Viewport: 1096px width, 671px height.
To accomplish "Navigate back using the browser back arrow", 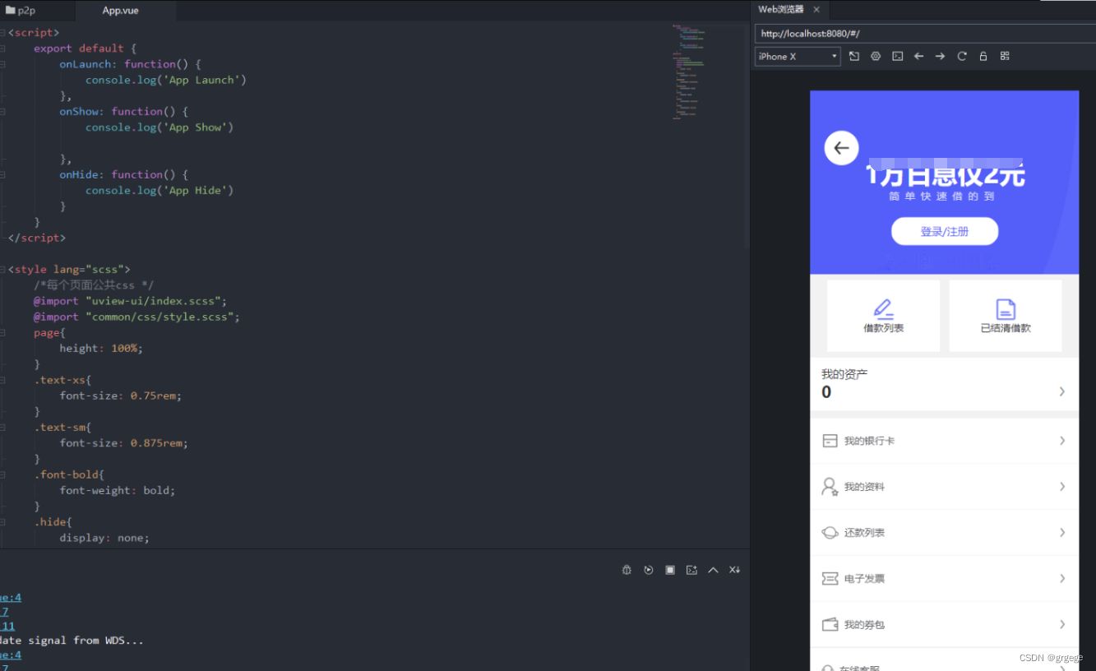I will coord(918,56).
